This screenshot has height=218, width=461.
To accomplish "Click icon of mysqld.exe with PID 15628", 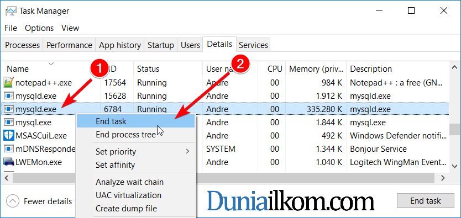I will pos(9,96).
